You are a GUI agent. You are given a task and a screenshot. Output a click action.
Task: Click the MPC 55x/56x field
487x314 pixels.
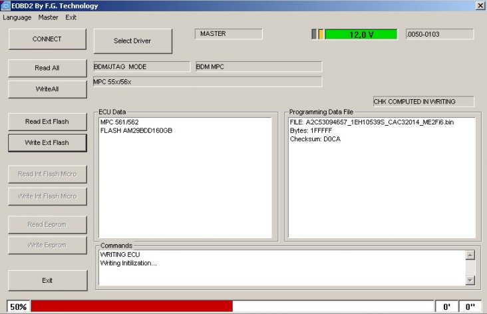(208, 82)
